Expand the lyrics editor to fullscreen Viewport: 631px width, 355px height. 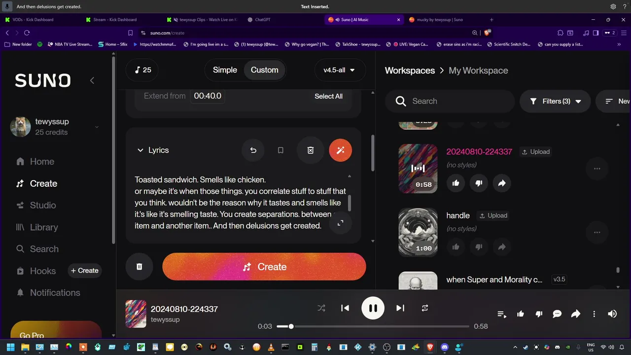tap(340, 223)
